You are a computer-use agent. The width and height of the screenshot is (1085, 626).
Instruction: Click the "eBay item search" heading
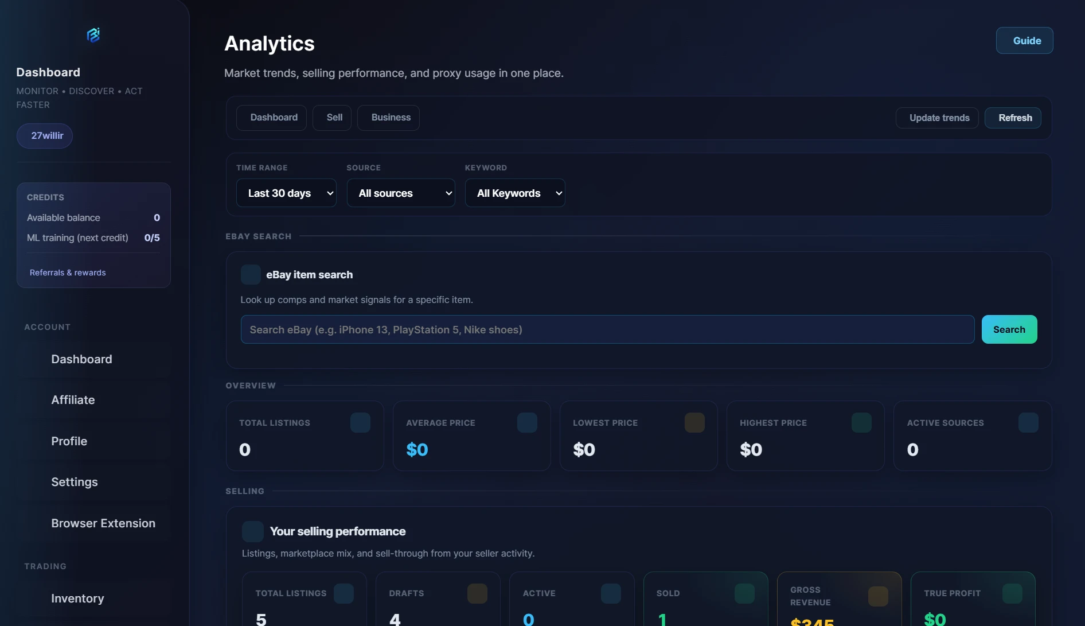(310, 275)
